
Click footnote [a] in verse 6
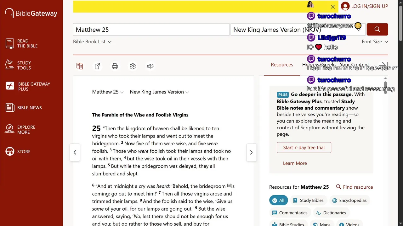[x=229, y=186]
